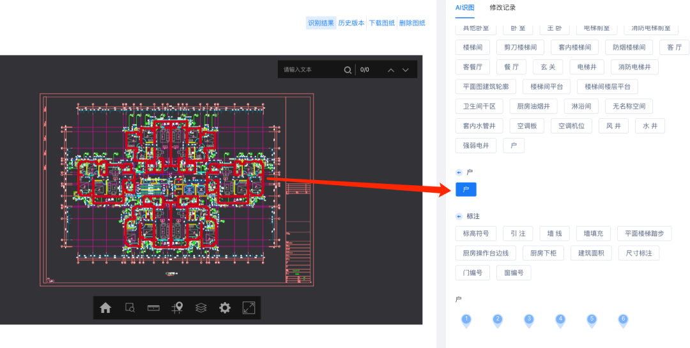This screenshot has width=690, height=348.
Task: Click the CAD floor plan thumbnail
Action: pyautogui.click(x=176, y=190)
